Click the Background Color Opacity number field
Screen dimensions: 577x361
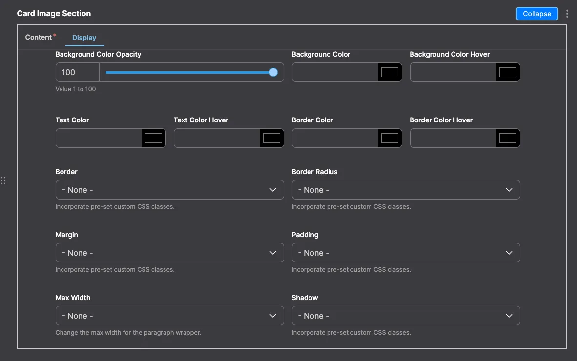(x=78, y=72)
